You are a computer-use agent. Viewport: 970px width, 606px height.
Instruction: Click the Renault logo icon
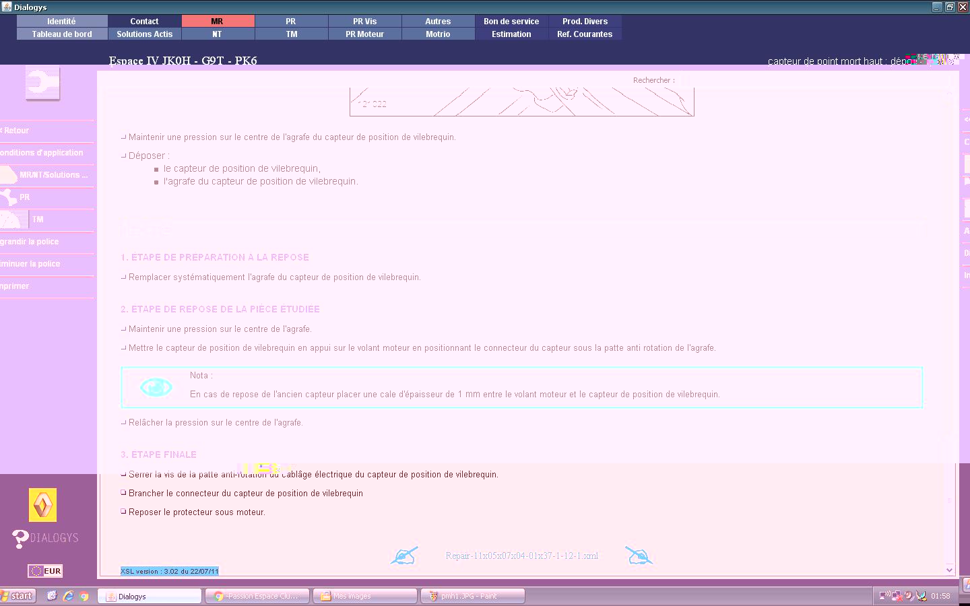tap(42, 505)
